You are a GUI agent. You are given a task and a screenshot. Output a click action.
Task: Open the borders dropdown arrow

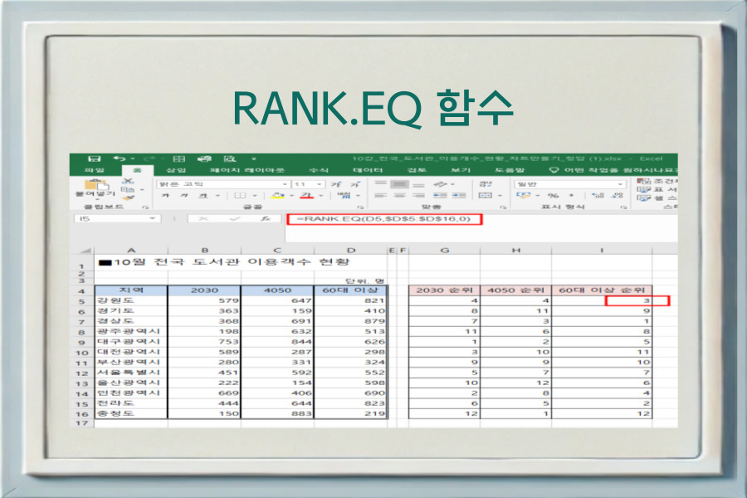(255, 195)
